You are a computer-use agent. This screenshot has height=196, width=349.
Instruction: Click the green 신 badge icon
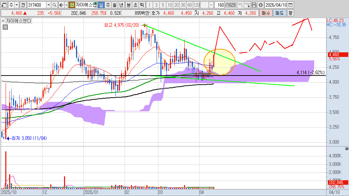tap(72, 5)
